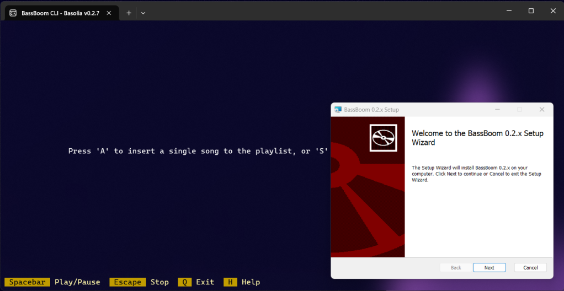Click Cancel in BassBoom Setup wizard
The height and width of the screenshot is (291, 564).
click(x=530, y=268)
